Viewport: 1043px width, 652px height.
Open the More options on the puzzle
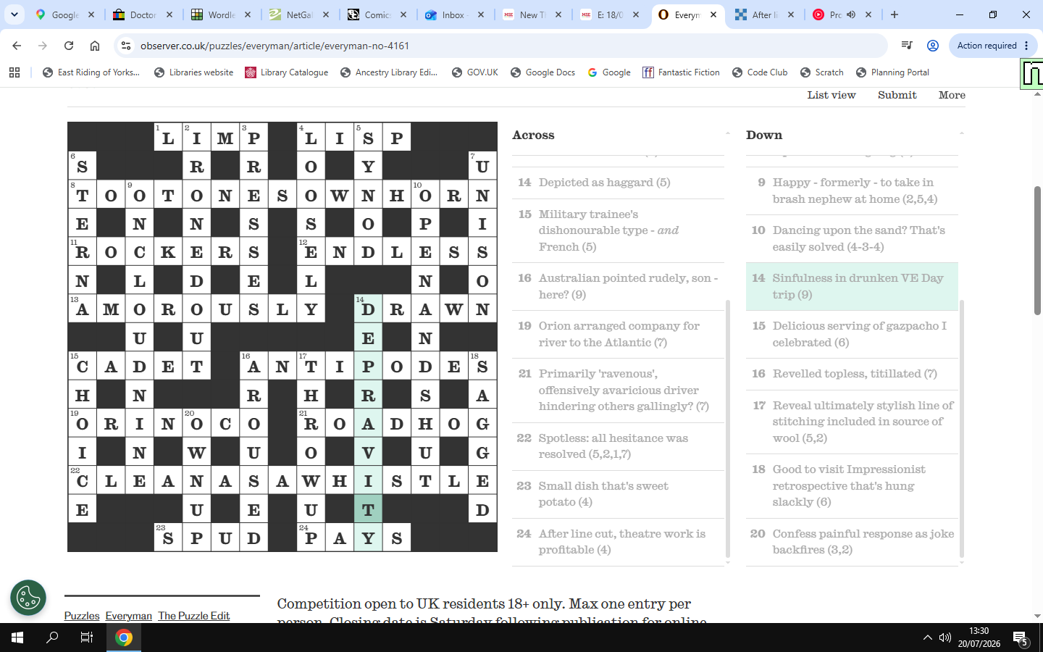tap(952, 95)
